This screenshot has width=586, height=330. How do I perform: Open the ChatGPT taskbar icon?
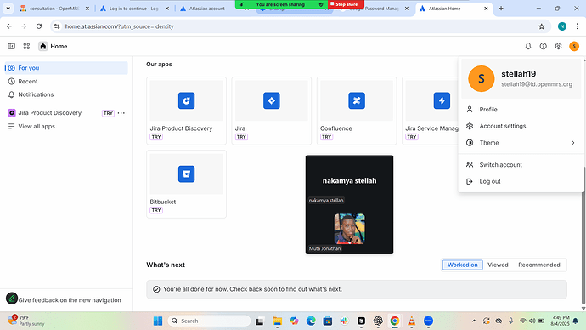[378, 321]
